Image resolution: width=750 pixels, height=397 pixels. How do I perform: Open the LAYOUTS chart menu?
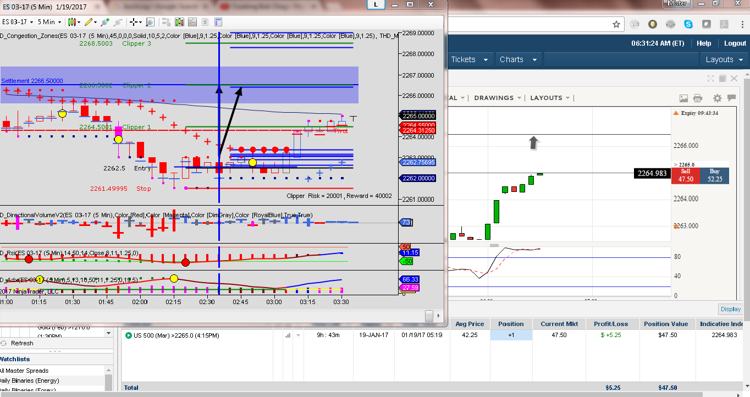click(549, 98)
